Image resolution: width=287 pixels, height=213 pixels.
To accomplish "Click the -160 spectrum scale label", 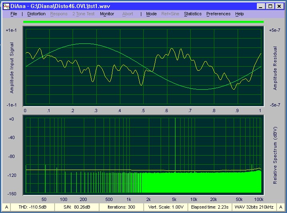I will coord(12,194).
